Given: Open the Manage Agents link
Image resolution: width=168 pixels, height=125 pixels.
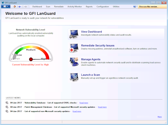Looking at the screenshot, I should 91,59.
